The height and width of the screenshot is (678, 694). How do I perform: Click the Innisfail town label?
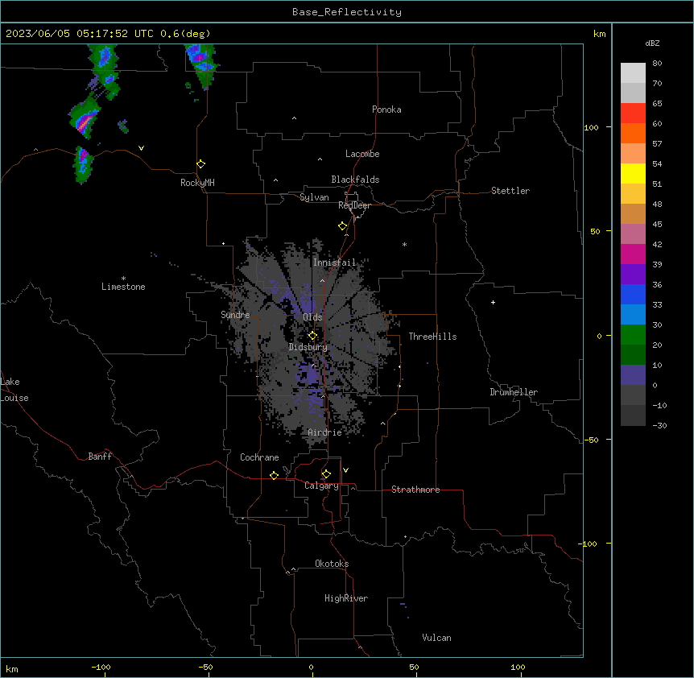(334, 263)
